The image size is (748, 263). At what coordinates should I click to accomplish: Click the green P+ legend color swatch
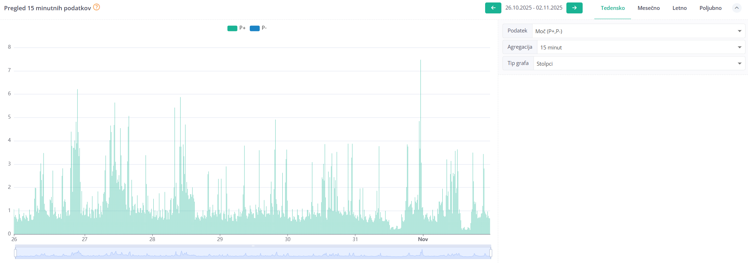(232, 28)
